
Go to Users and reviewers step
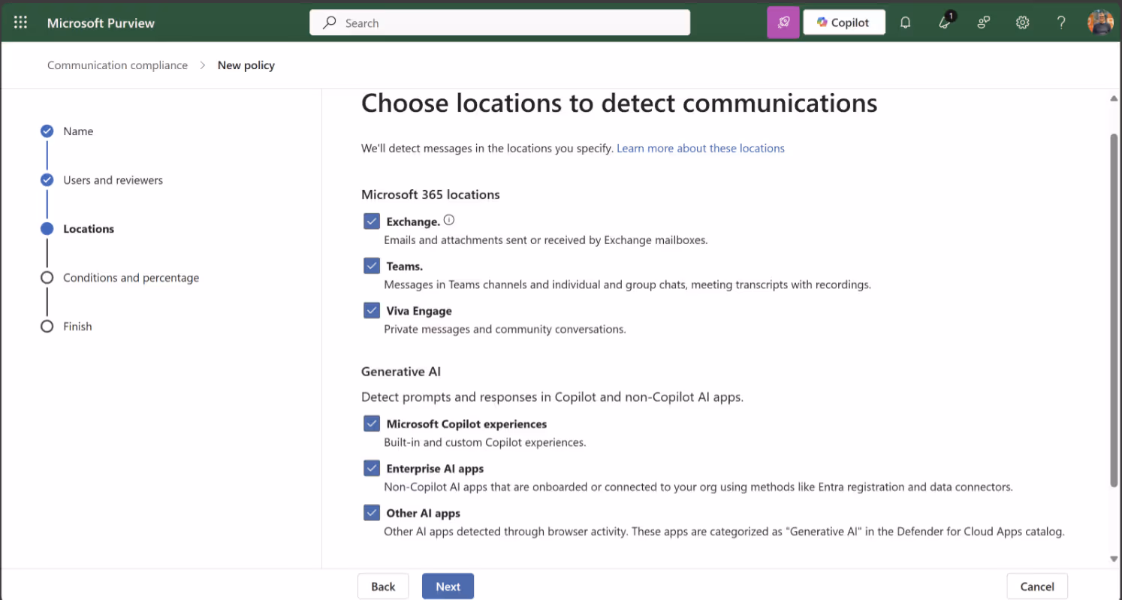point(113,180)
